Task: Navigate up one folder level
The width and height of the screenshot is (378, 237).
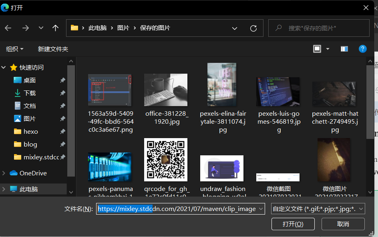Action: pyautogui.click(x=55, y=28)
